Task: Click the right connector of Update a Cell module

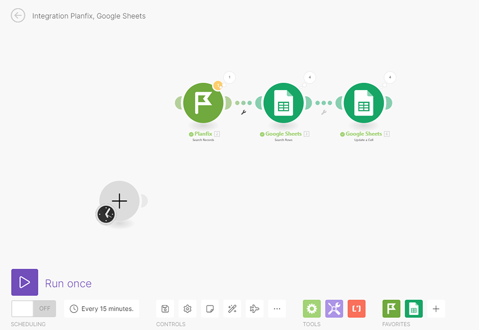Action: [388, 103]
